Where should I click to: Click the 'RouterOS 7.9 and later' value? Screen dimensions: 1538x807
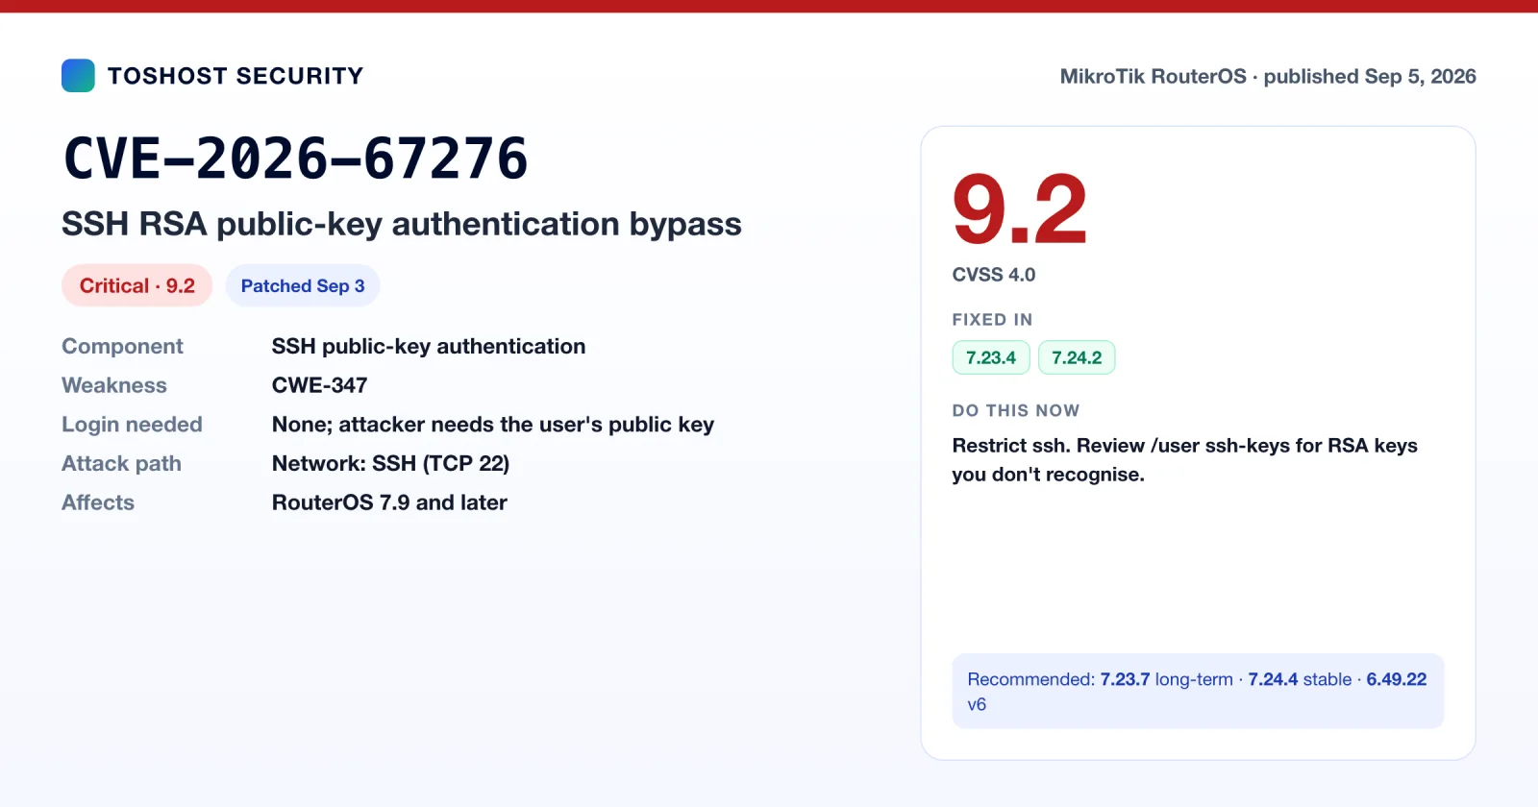(x=389, y=502)
